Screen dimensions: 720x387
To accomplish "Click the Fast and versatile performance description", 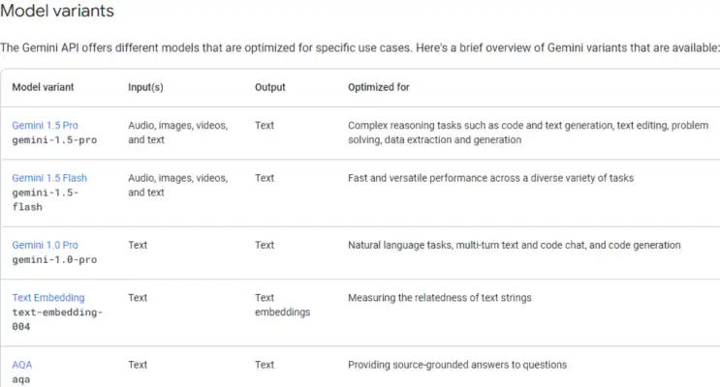I will point(490,178).
